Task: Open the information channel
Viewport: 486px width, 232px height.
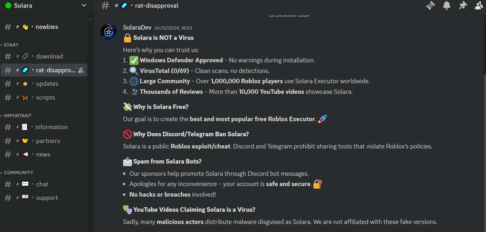Action: (x=52, y=127)
